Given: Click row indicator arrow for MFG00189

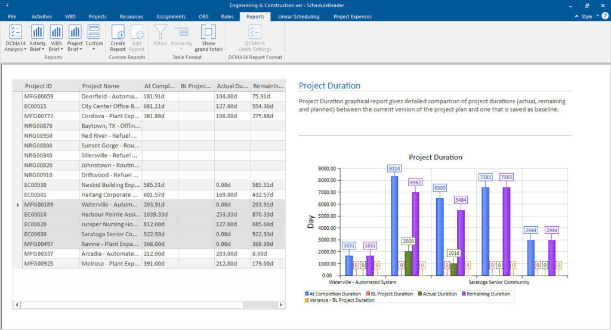Looking at the screenshot, I should [17, 205].
